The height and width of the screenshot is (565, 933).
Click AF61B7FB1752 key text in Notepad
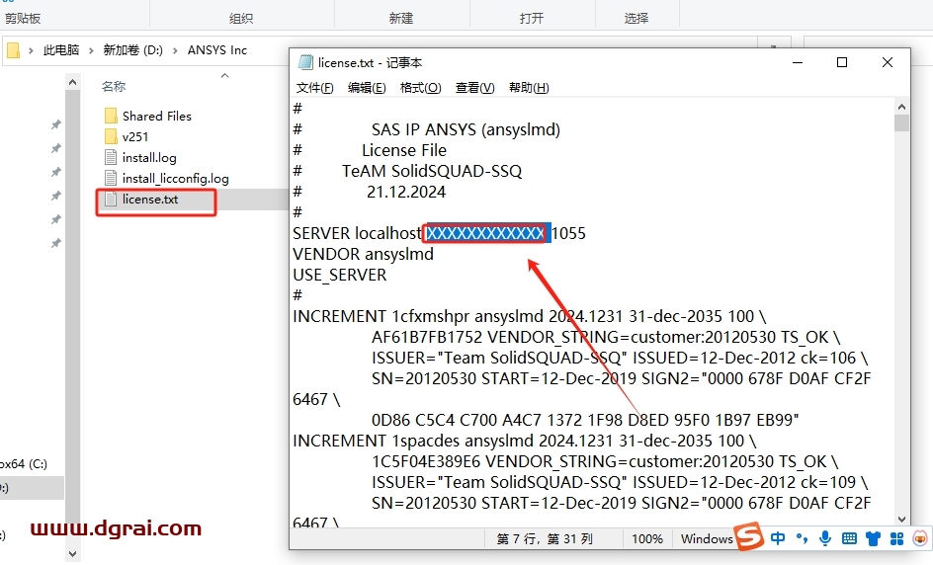(427, 337)
